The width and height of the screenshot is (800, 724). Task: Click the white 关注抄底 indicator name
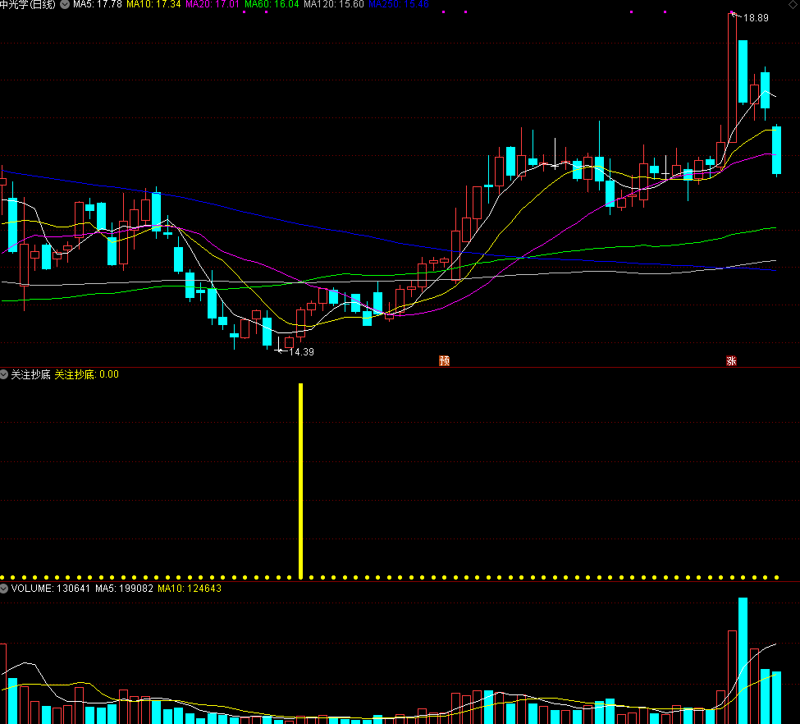(x=30, y=374)
